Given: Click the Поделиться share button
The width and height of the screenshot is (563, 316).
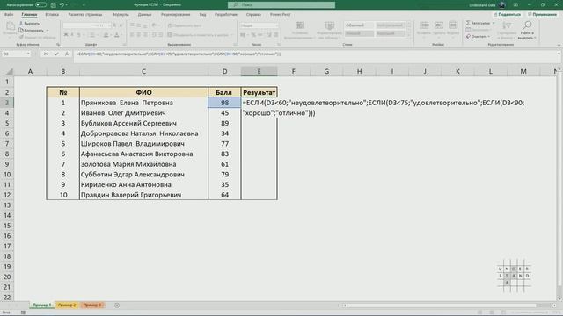Looking at the screenshot, I should point(507,14).
